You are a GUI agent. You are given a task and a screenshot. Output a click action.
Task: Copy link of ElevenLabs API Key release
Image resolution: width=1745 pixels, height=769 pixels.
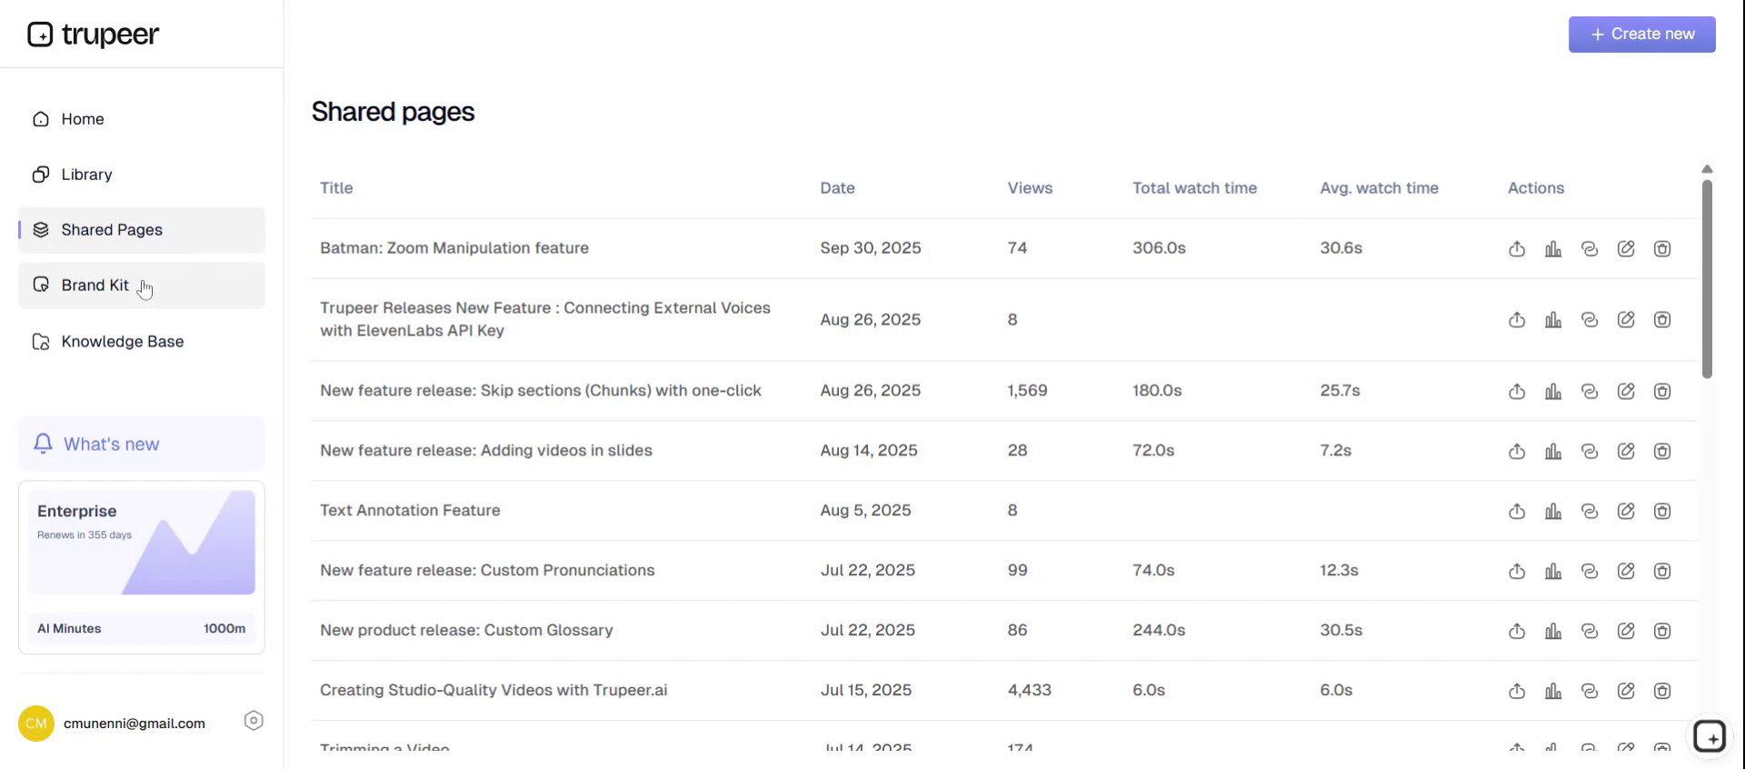[1590, 319]
